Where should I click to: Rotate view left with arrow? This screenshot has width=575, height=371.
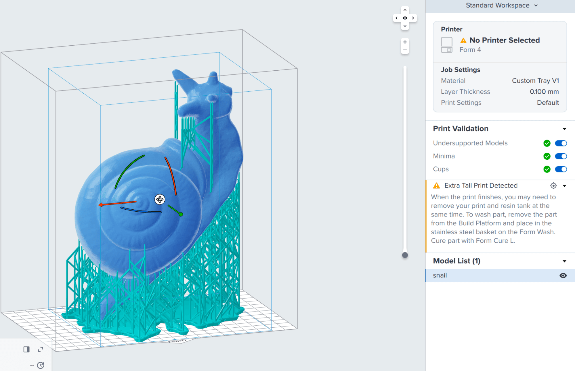pyautogui.click(x=397, y=18)
